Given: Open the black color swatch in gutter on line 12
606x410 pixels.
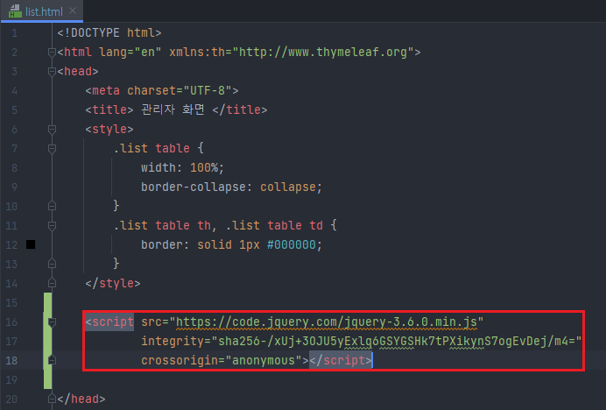Looking at the screenshot, I should point(31,244).
